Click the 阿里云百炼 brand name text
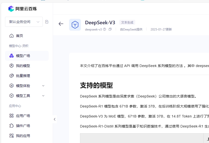Screen dimensions: 209x143 click(26, 9)
